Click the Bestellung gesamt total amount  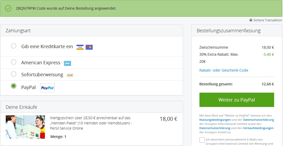pyautogui.click(x=268, y=84)
